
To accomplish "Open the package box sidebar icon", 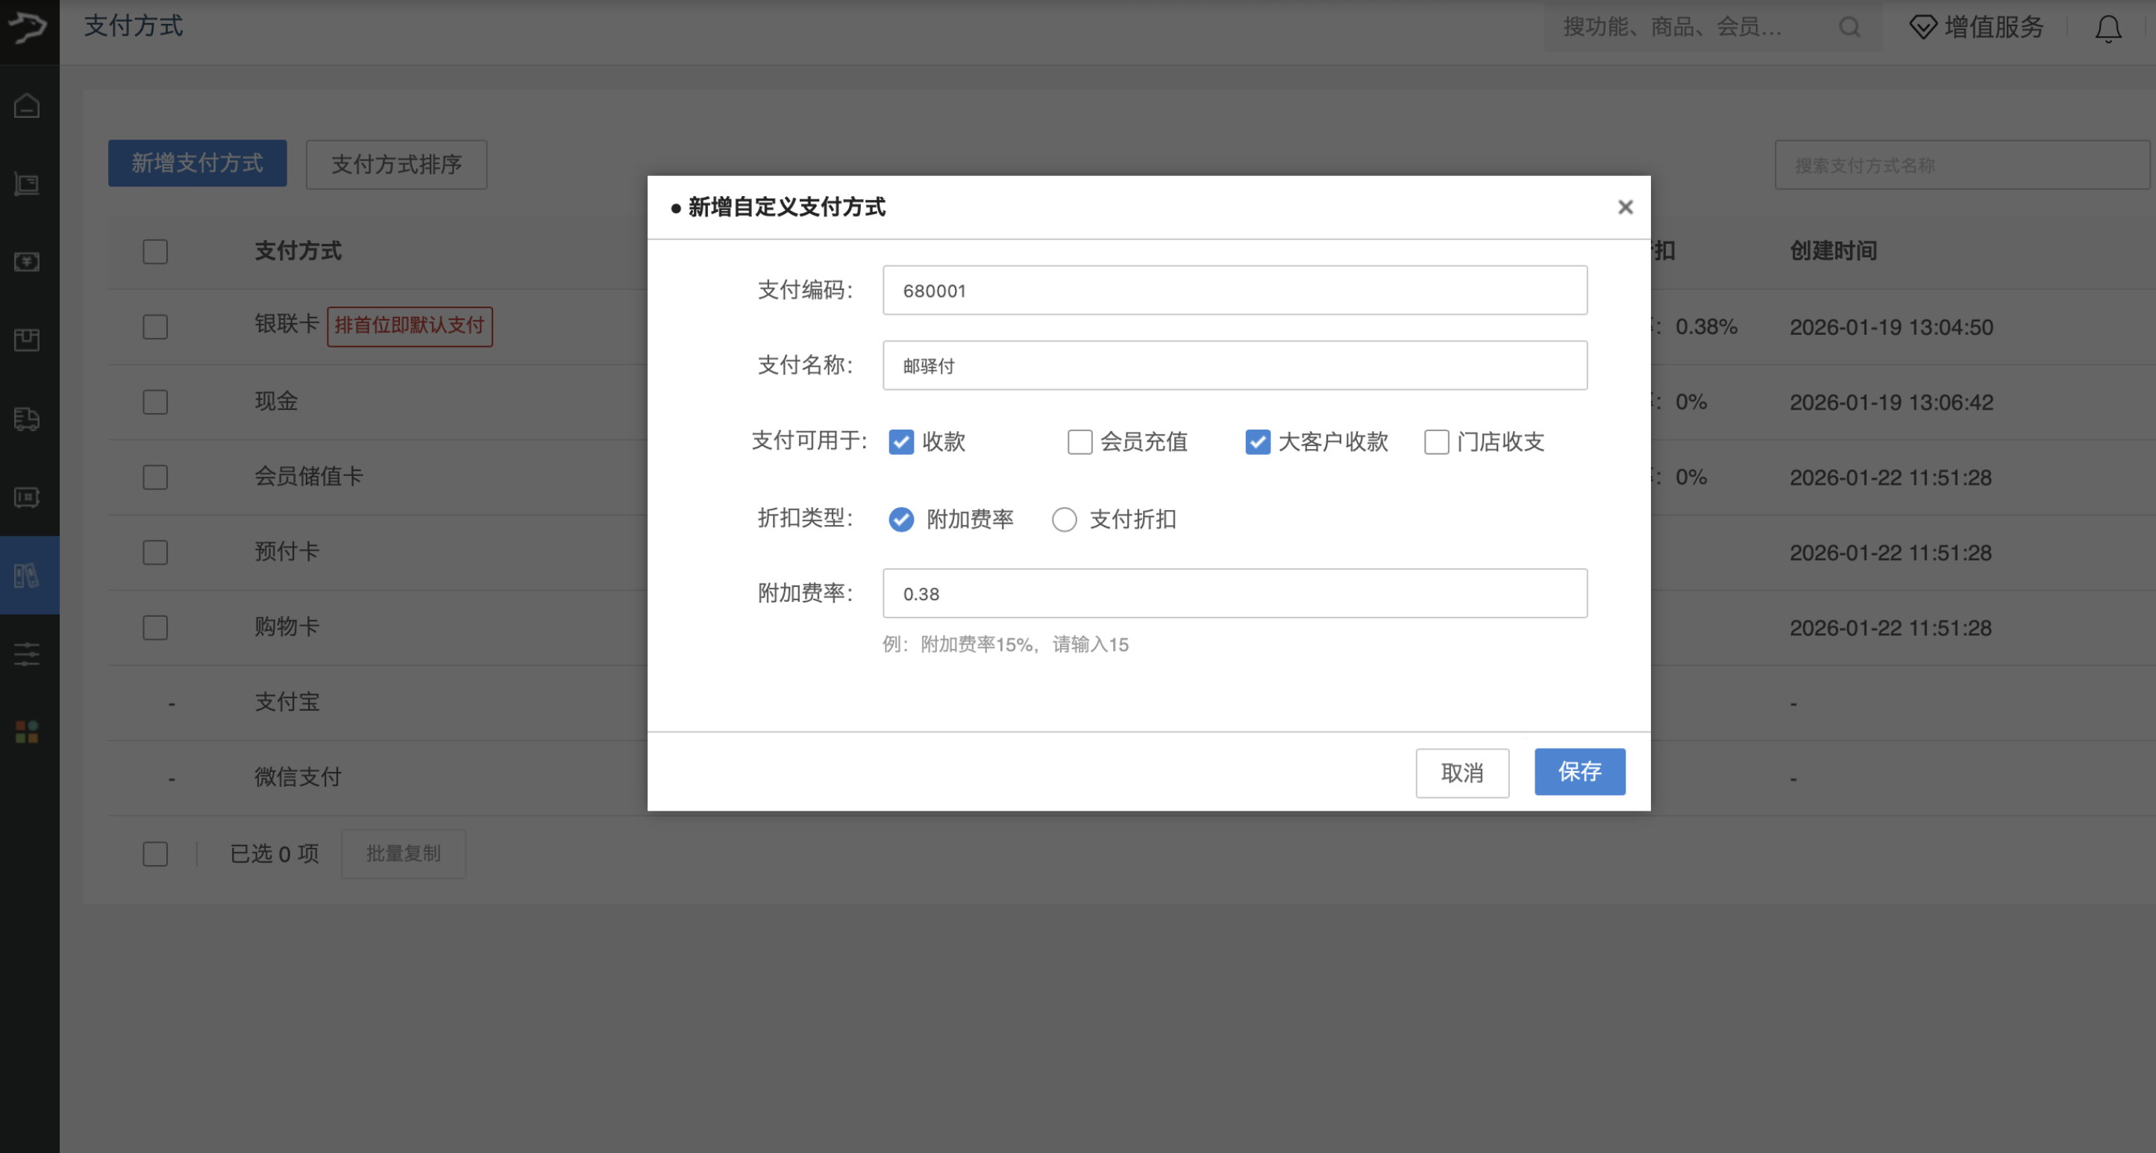I will point(27,339).
